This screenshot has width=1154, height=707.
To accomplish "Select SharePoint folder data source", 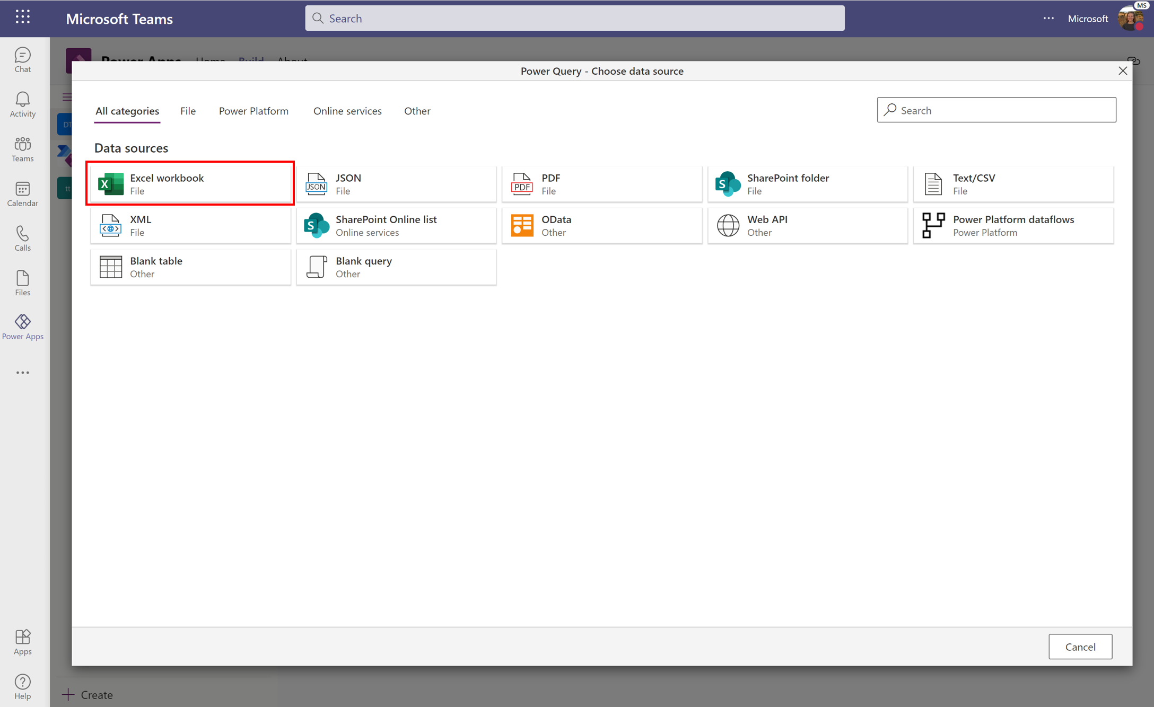I will (x=808, y=183).
